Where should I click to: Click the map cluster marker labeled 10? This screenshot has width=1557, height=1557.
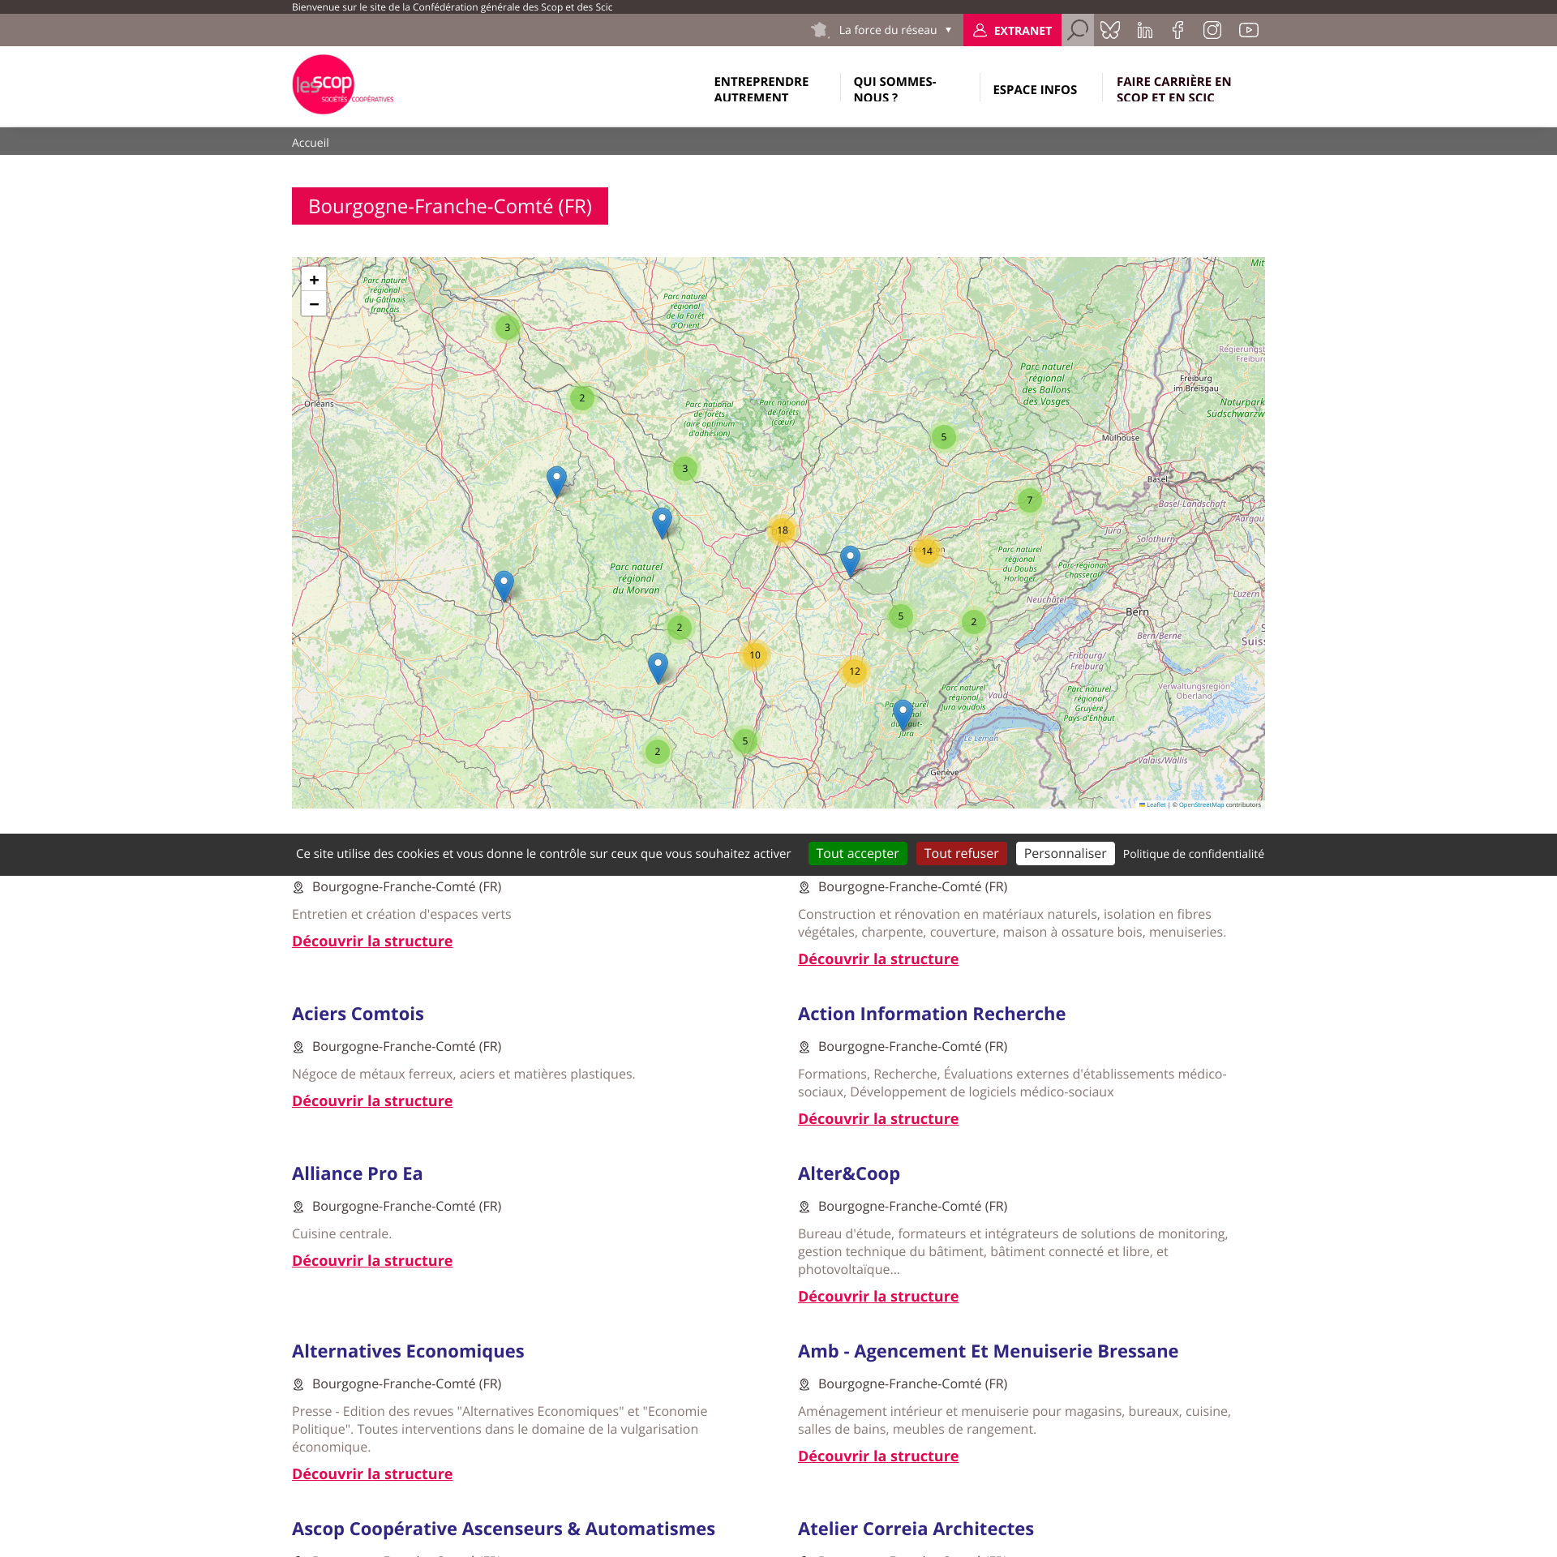(x=755, y=655)
